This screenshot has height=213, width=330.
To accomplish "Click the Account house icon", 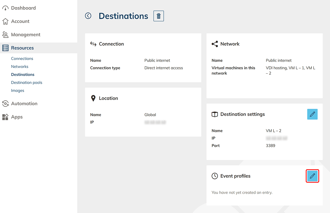I will click(5, 21).
